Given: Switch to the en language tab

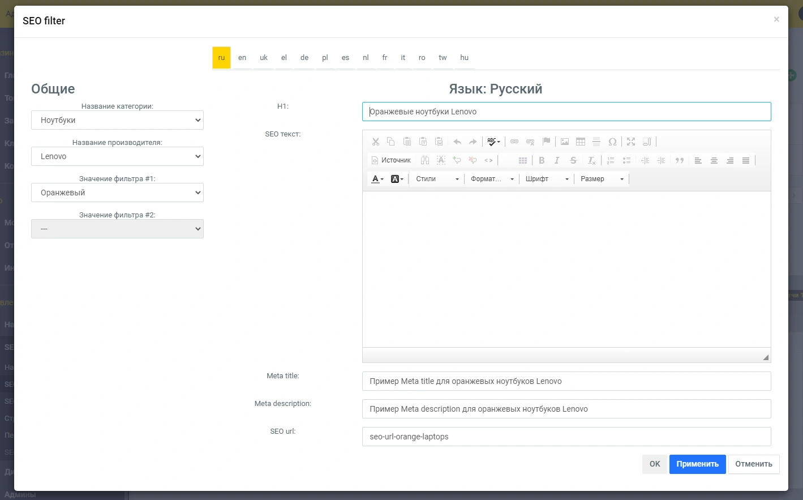Looking at the screenshot, I should click(x=242, y=58).
